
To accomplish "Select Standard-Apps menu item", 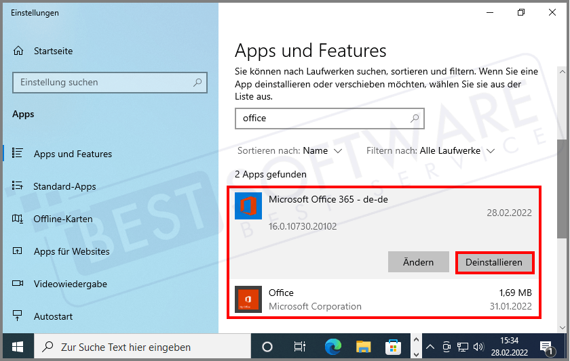I will (64, 186).
